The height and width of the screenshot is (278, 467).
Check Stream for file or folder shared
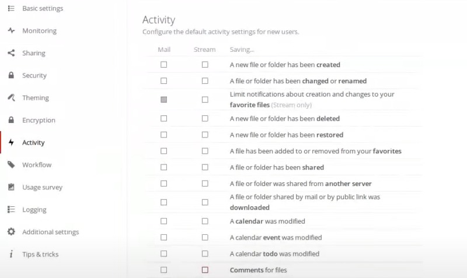(x=205, y=167)
